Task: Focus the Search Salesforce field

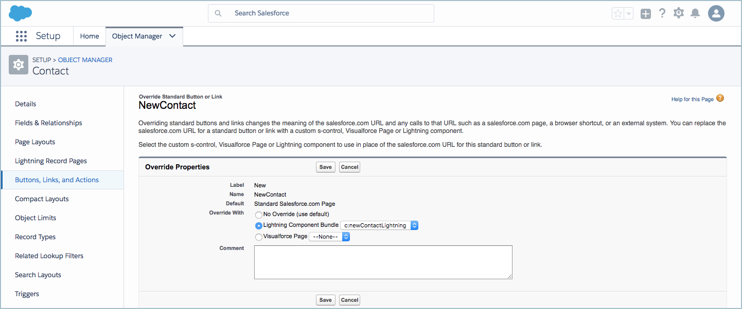Action: (x=321, y=13)
